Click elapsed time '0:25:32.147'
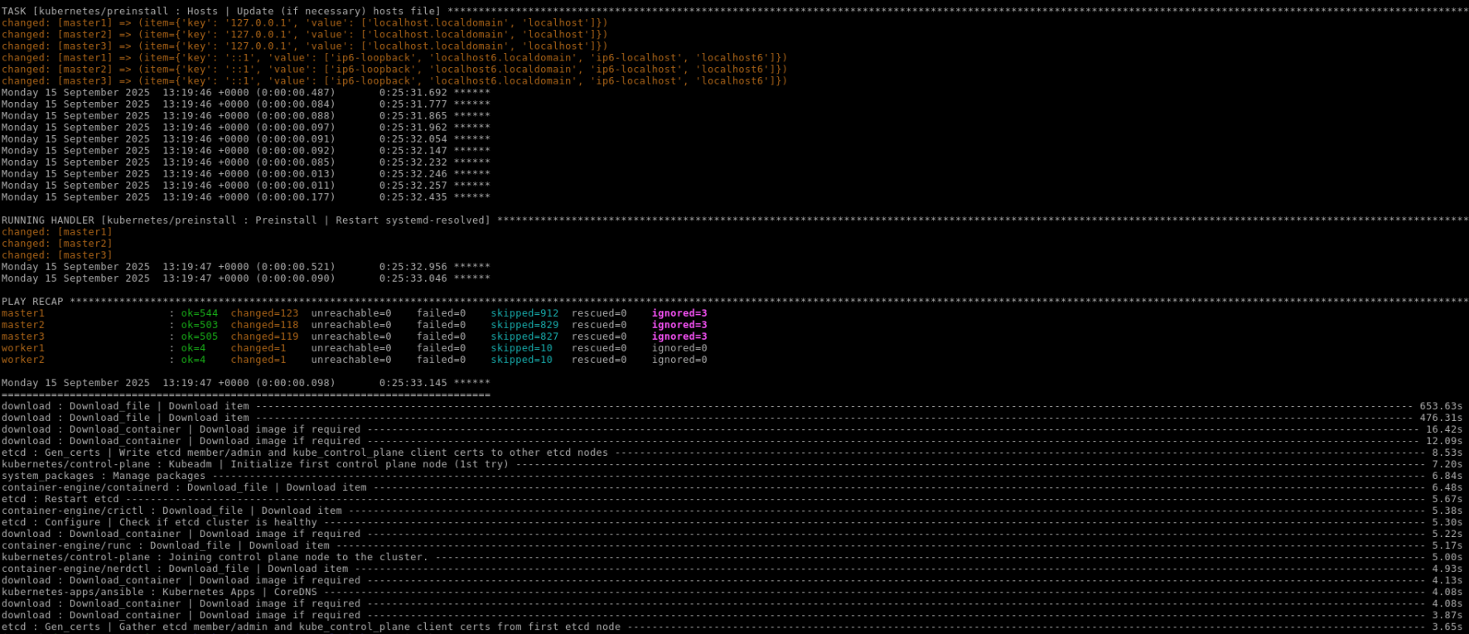The width and height of the screenshot is (1469, 634). click(x=413, y=151)
